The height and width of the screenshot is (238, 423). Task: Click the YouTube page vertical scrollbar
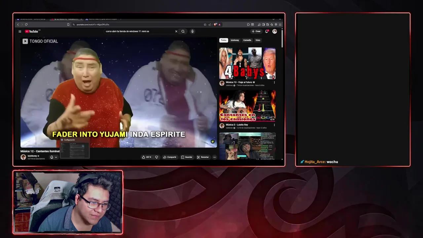(282, 38)
